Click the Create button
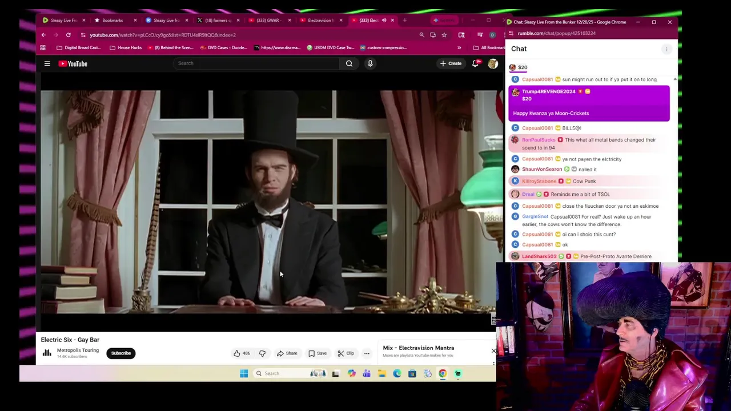The width and height of the screenshot is (731, 411). pos(451,63)
